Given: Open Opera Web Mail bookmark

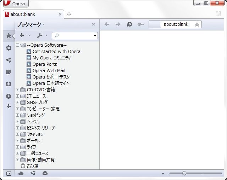Looking at the screenshot, I should point(49,71).
